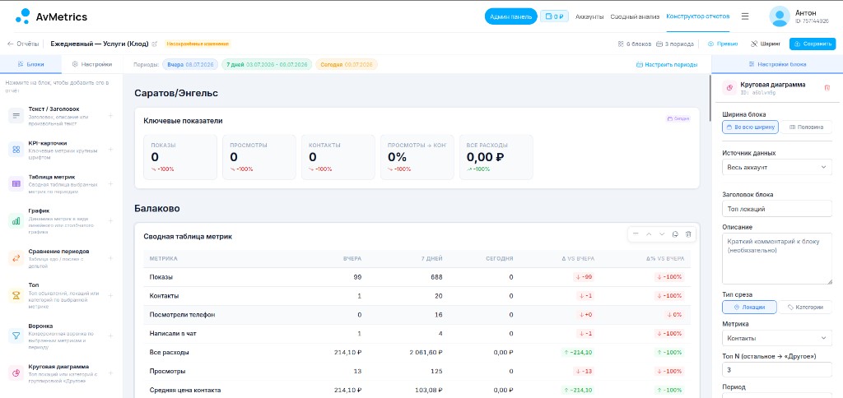The height and width of the screenshot is (398, 843).
Task: Click the График block icon
Action: pyautogui.click(x=16, y=220)
